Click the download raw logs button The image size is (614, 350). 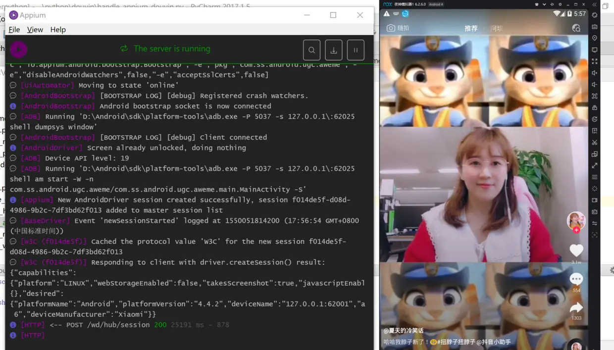(x=334, y=50)
